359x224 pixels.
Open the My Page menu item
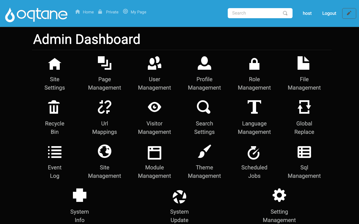135,12
